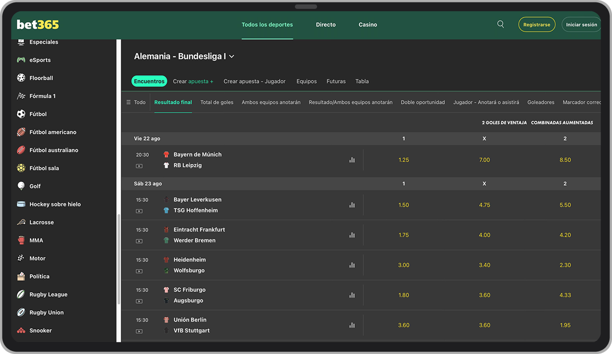Click the Fórmula 1 flag icon

tap(21, 96)
